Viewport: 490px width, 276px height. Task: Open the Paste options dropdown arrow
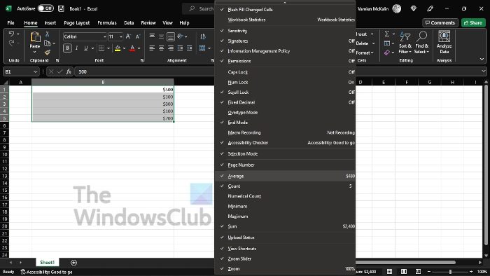coord(35,53)
